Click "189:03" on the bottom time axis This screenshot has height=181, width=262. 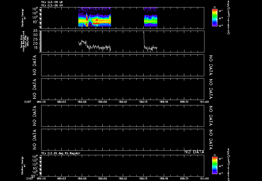coord(62,178)
